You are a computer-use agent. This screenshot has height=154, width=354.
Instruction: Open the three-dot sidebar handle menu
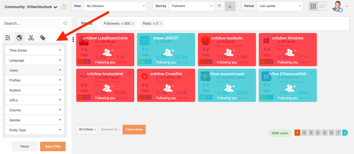73,40
